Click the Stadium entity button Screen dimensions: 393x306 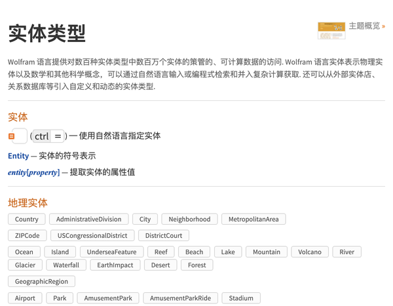[241, 298]
